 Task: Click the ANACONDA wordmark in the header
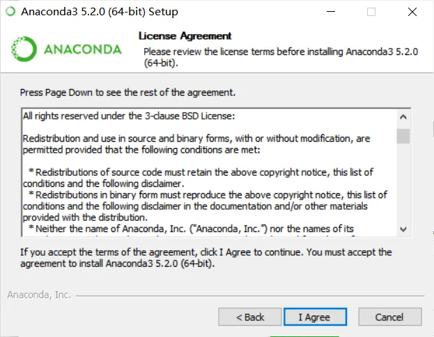(x=83, y=49)
